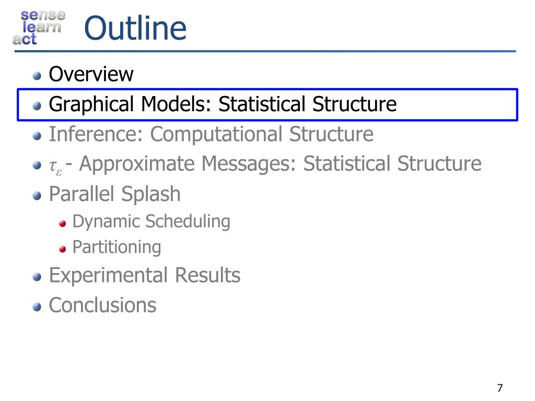Screen dimensions: 535x401
Task: Click the Experimental Results item
Action: 145,275
